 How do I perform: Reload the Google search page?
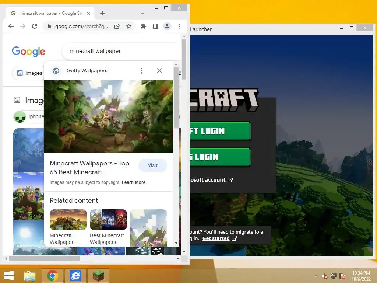pyautogui.click(x=35, y=26)
